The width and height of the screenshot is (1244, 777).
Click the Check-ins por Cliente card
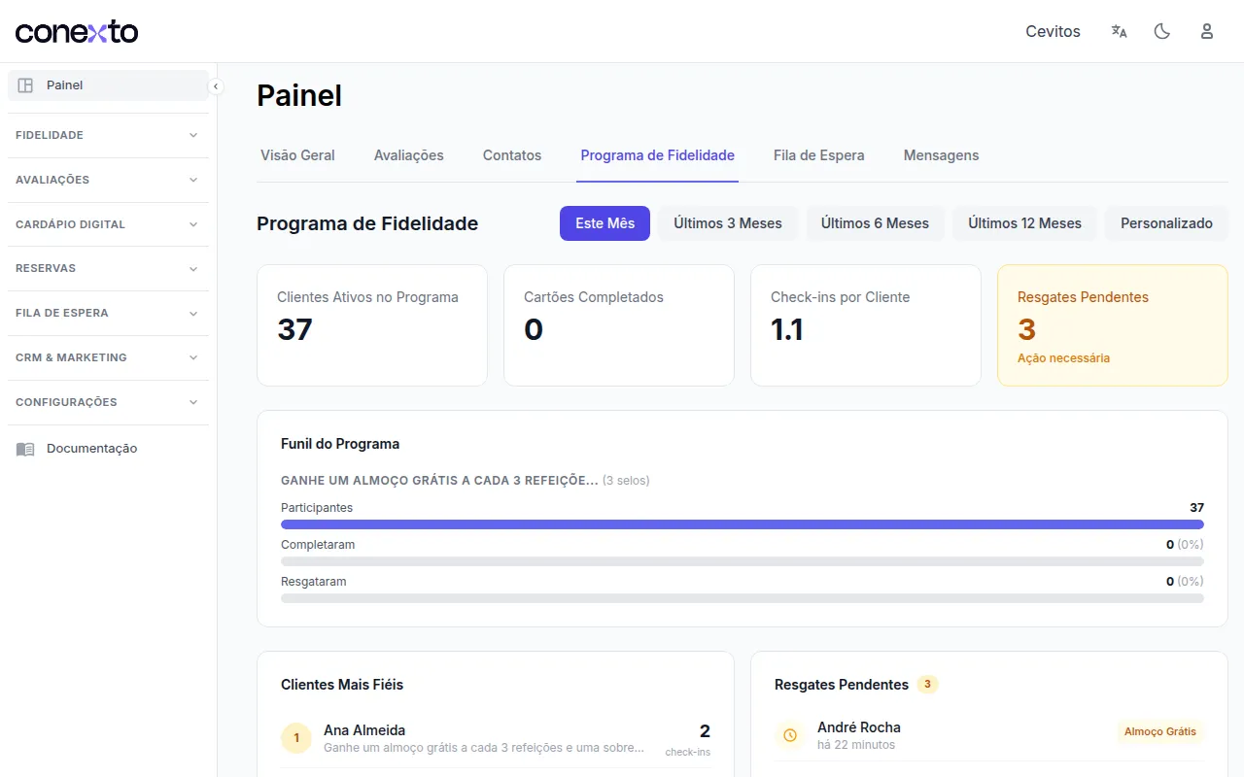click(866, 325)
